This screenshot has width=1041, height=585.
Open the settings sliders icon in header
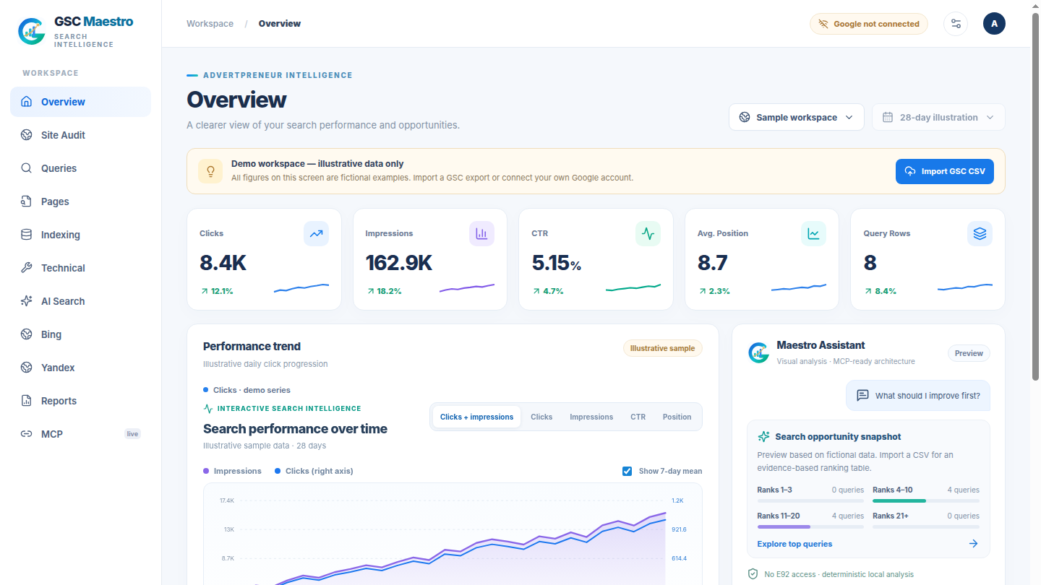point(956,24)
